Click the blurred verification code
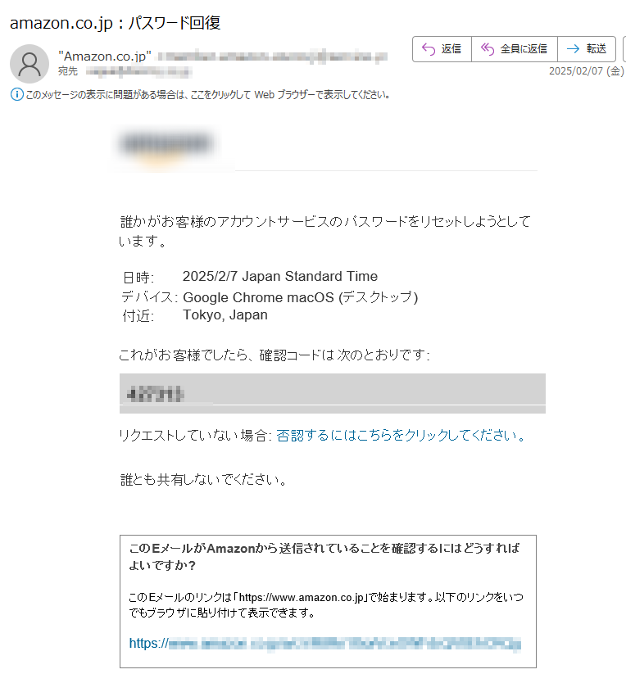The height and width of the screenshot is (674, 626). [x=156, y=394]
